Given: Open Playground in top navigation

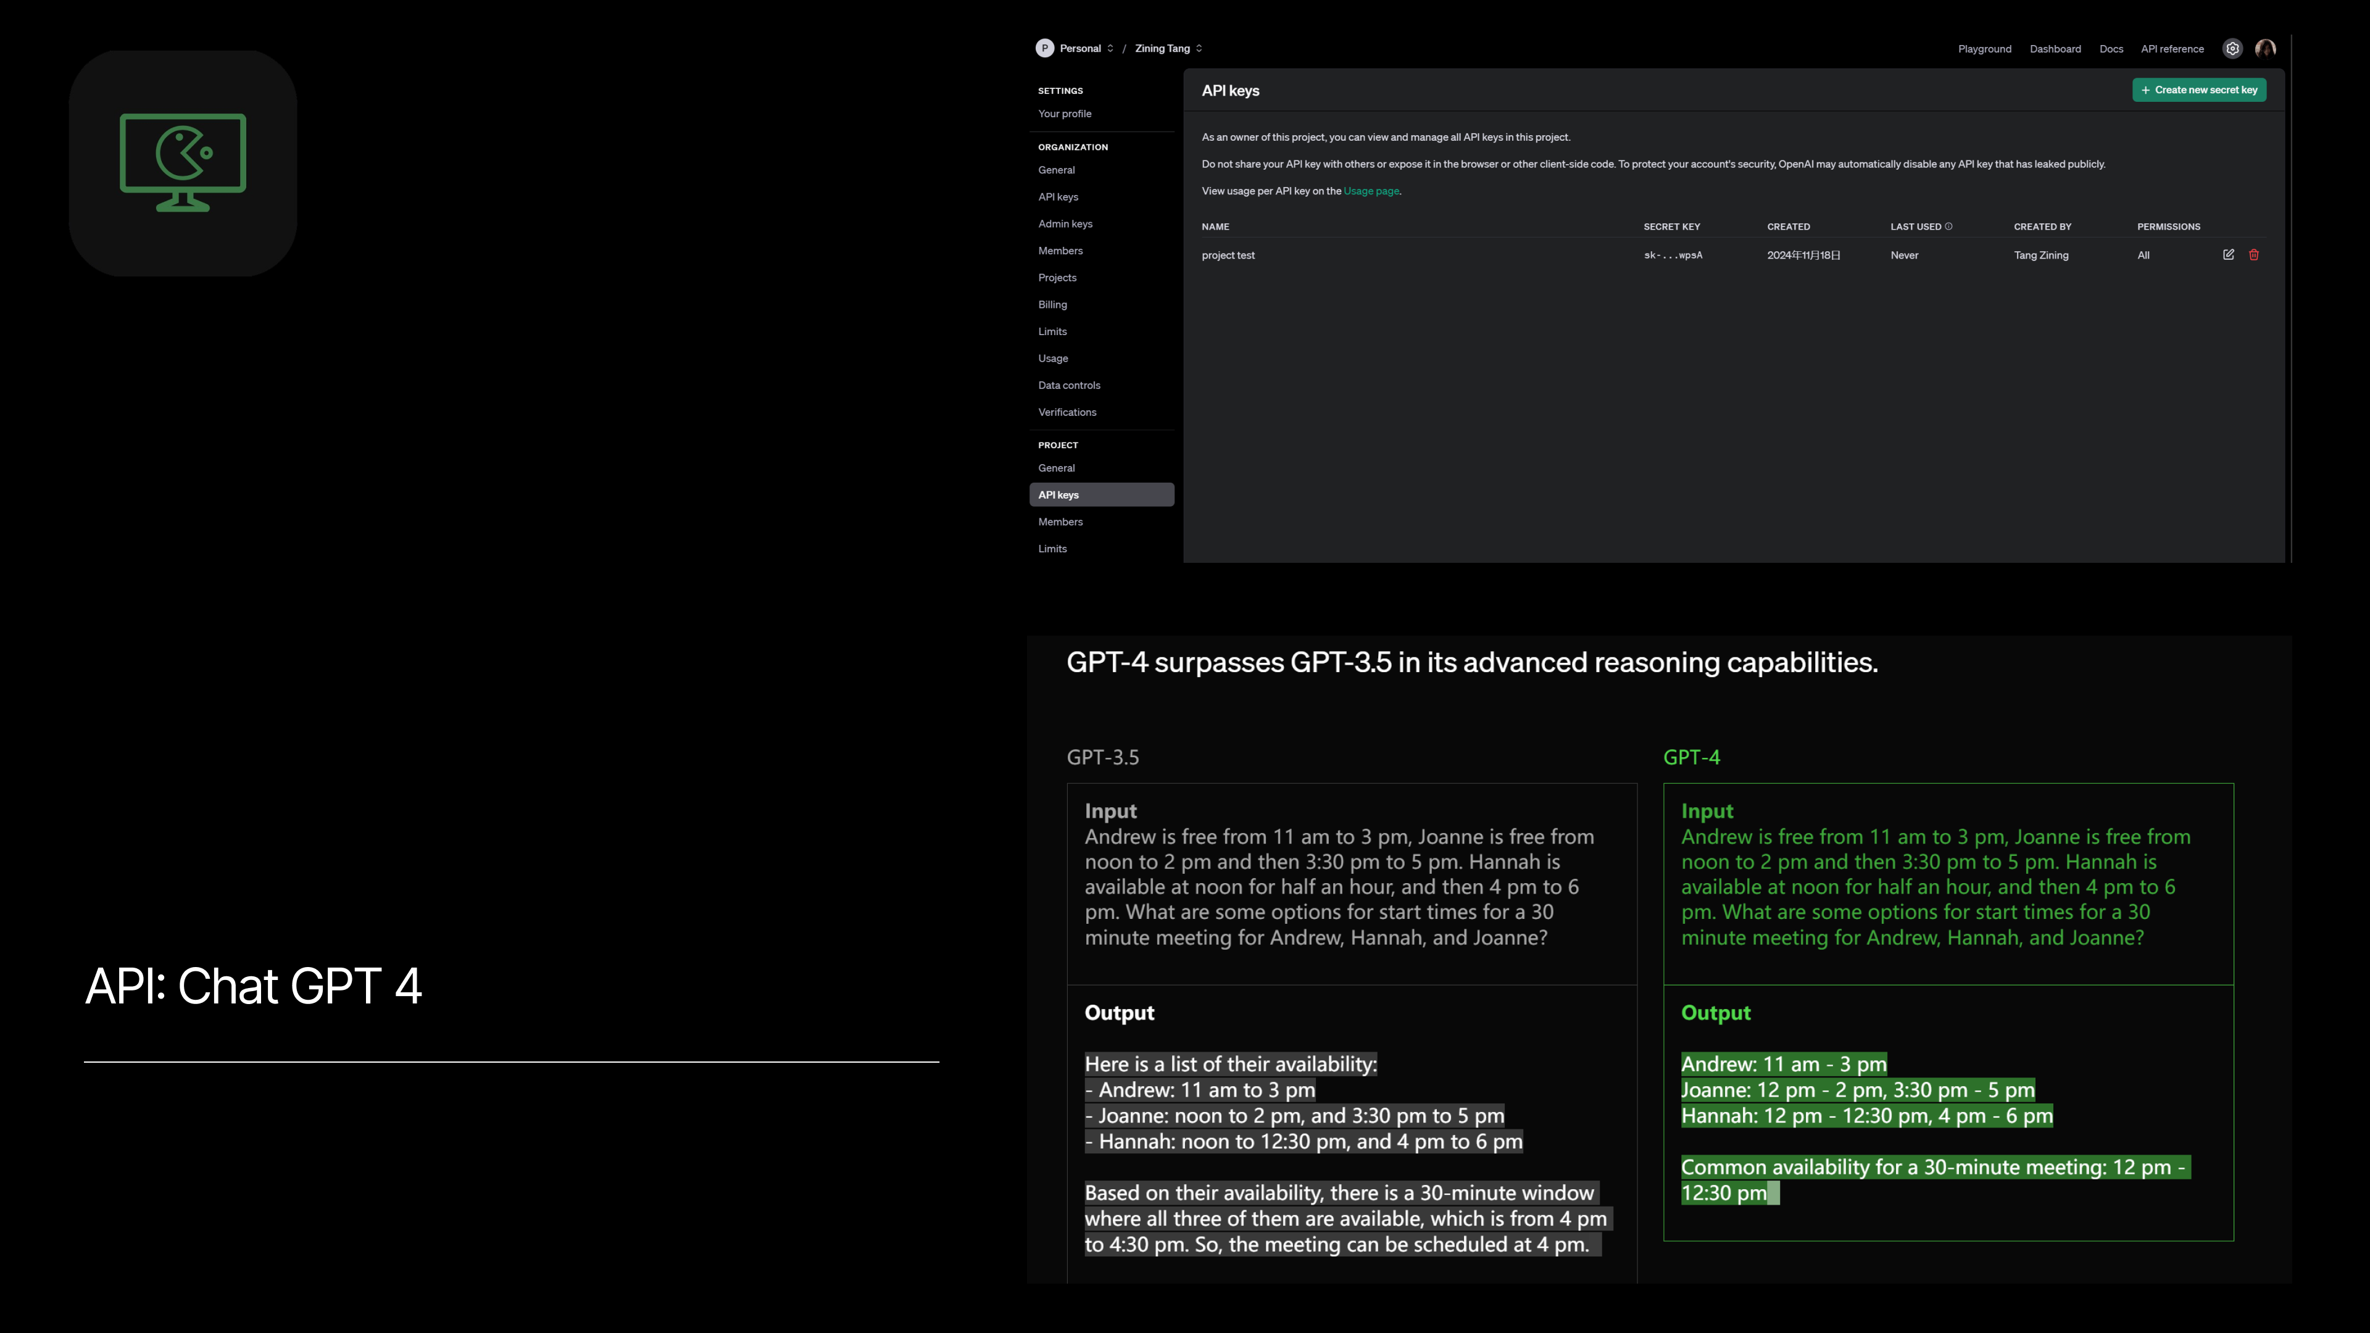Looking at the screenshot, I should point(1984,49).
